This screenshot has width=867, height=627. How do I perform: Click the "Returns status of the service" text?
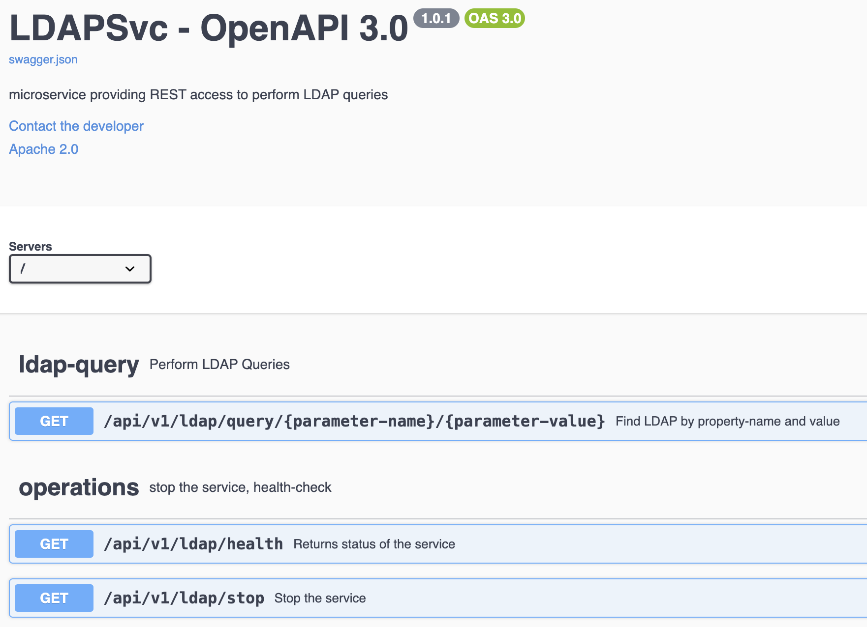(x=374, y=544)
